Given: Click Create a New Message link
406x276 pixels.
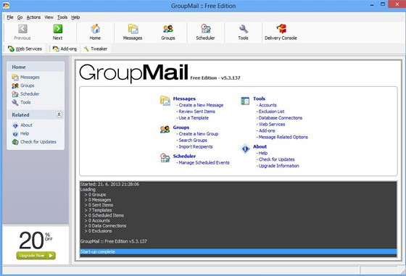Looking at the screenshot, I should [x=201, y=105].
